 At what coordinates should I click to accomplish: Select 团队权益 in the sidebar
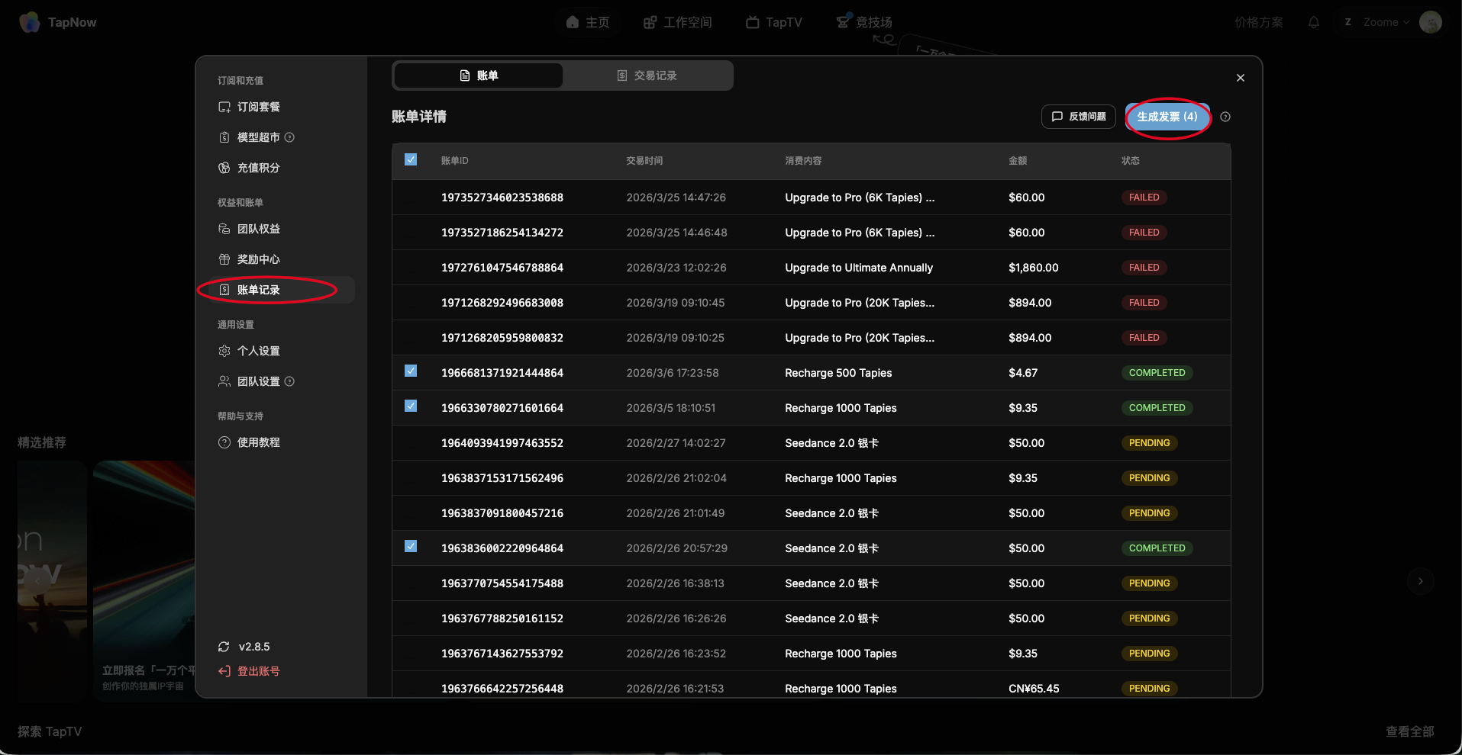click(282, 229)
